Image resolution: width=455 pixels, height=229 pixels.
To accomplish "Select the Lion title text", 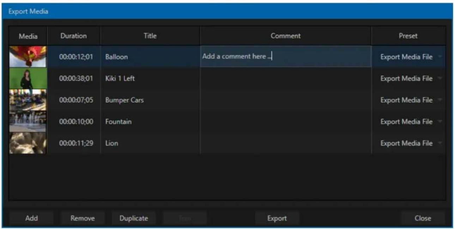I will tap(111, 143).
